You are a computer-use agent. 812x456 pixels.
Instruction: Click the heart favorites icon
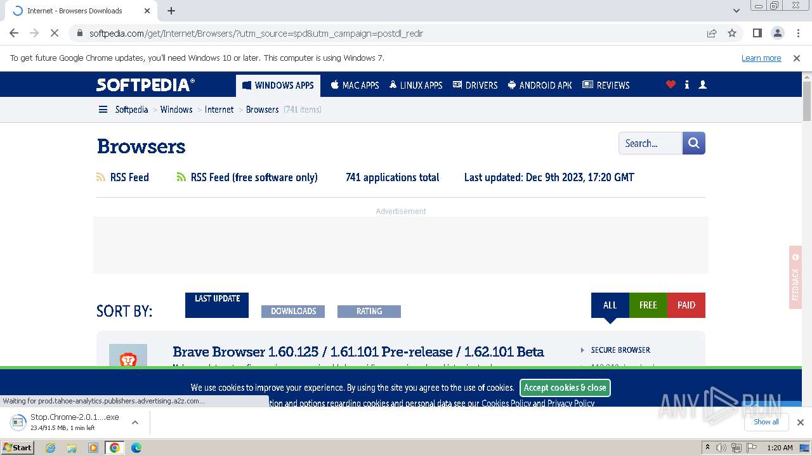tap(671, 84)
